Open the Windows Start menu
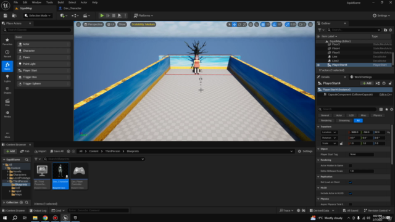 [x=5, y=218]
